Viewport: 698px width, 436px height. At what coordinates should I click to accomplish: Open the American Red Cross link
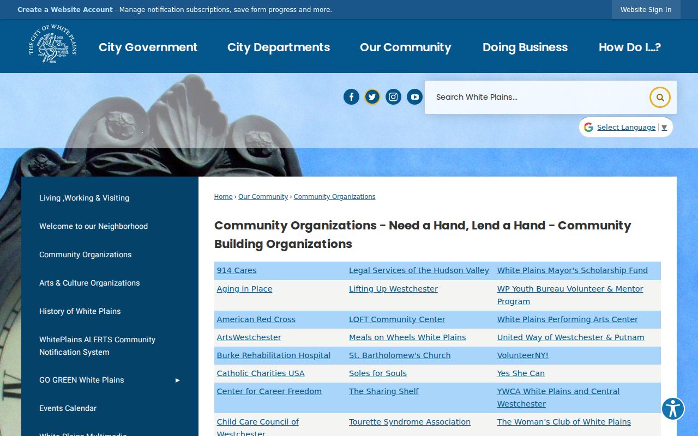pyautogui.click(x=256, y=319)
